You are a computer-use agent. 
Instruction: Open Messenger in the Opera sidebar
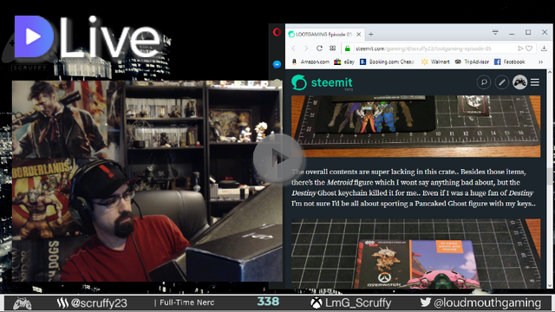tap(277, 64)
